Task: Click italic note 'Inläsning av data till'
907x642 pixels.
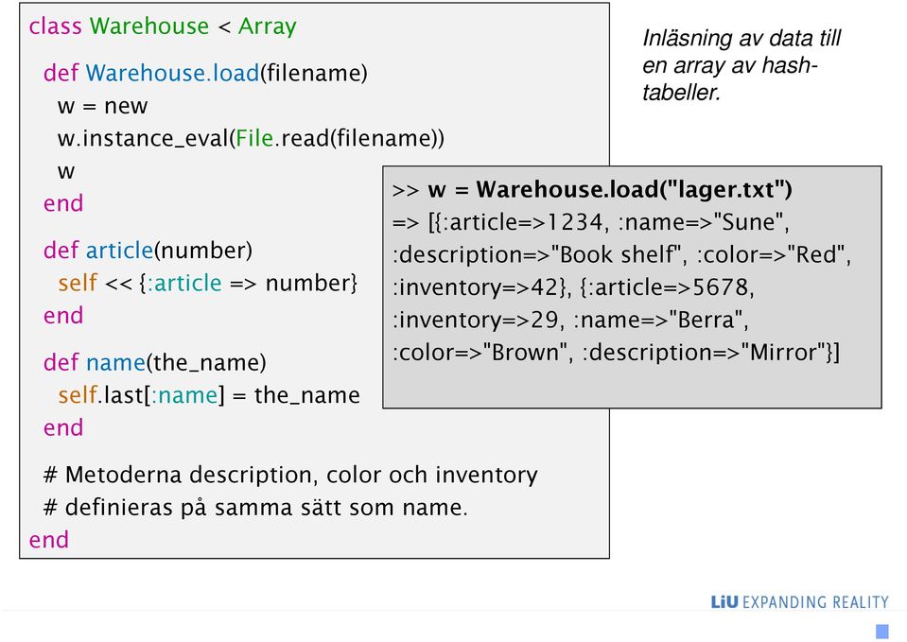Action: tap(741, 39)
